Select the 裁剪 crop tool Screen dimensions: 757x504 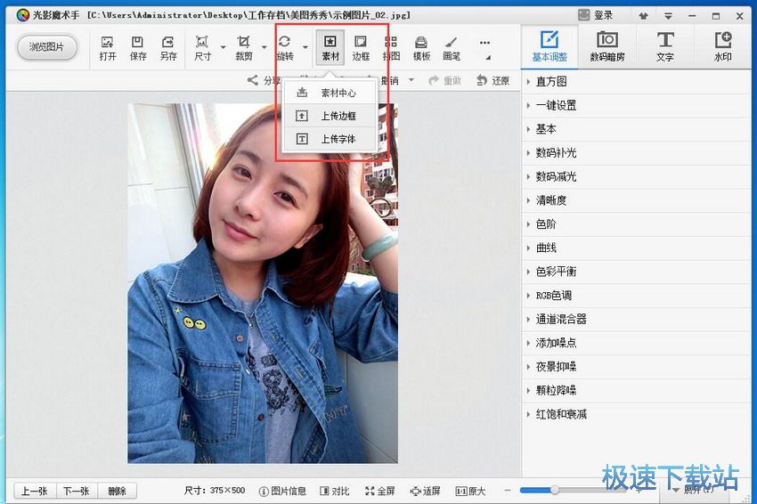(244, 48)
